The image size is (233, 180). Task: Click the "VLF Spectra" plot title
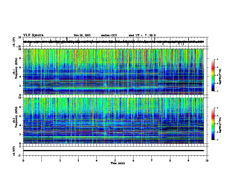point(33,35)
